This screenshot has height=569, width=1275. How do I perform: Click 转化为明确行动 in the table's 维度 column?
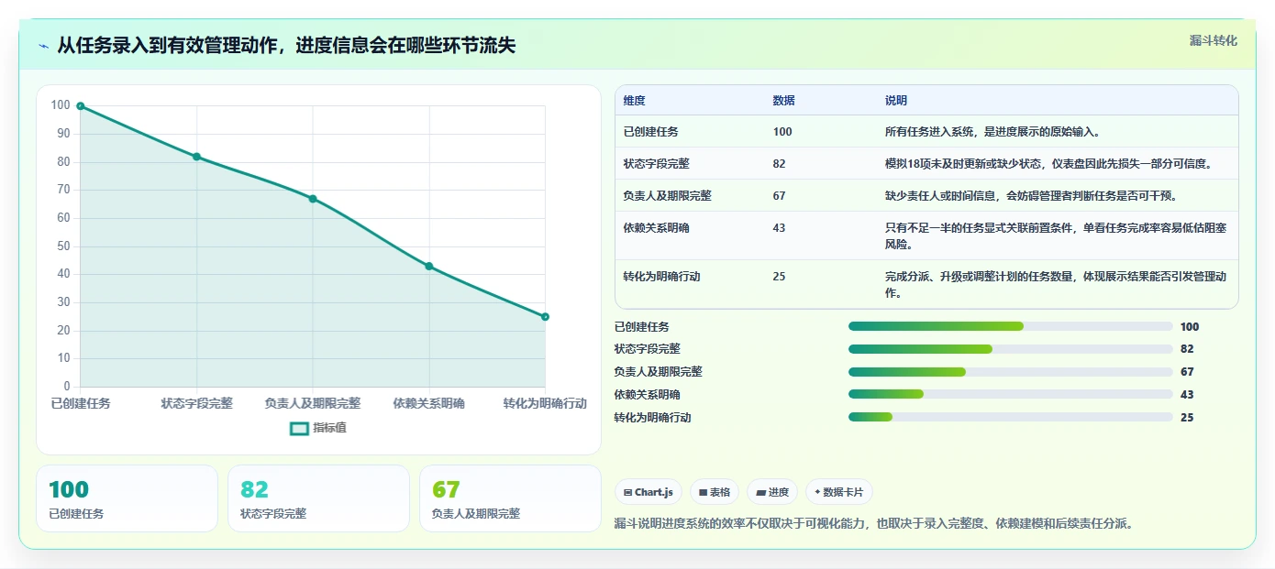[x=662, y=277]
